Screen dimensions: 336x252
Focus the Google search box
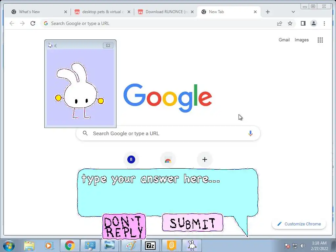[168, 133]
